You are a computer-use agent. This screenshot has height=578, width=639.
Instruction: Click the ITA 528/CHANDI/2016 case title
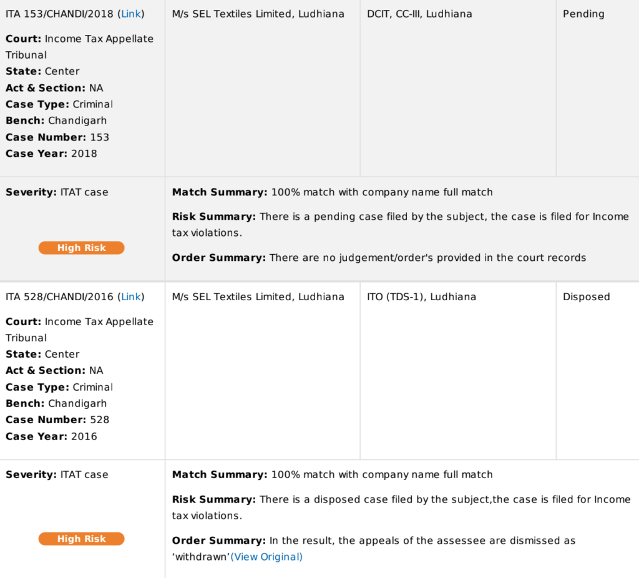click(59, 297)
